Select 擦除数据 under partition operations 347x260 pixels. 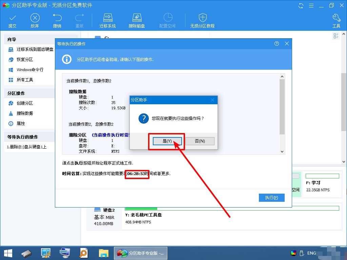pyautogui.click(x=21, y=113)
